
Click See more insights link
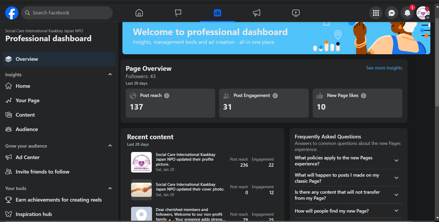(x=384, y=68)
